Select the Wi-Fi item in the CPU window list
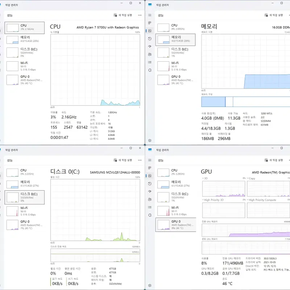 point(24,66)
